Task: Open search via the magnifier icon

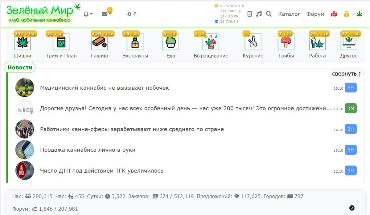Action: [269, 14]
